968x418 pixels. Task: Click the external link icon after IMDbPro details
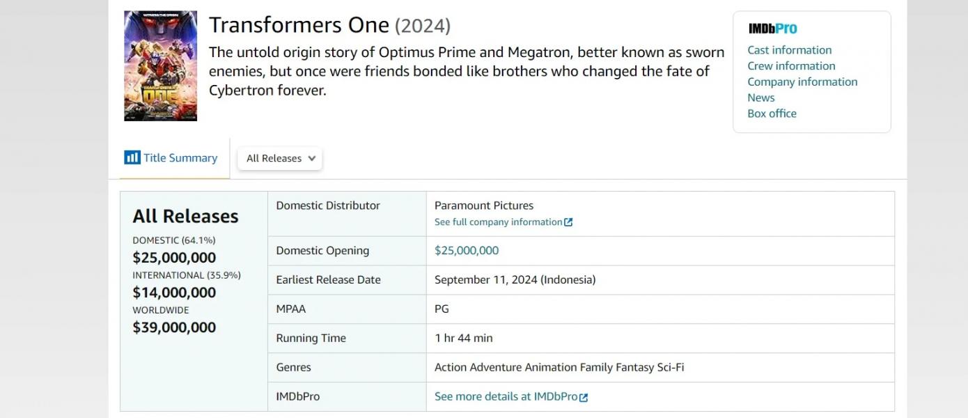coord(584,397)
